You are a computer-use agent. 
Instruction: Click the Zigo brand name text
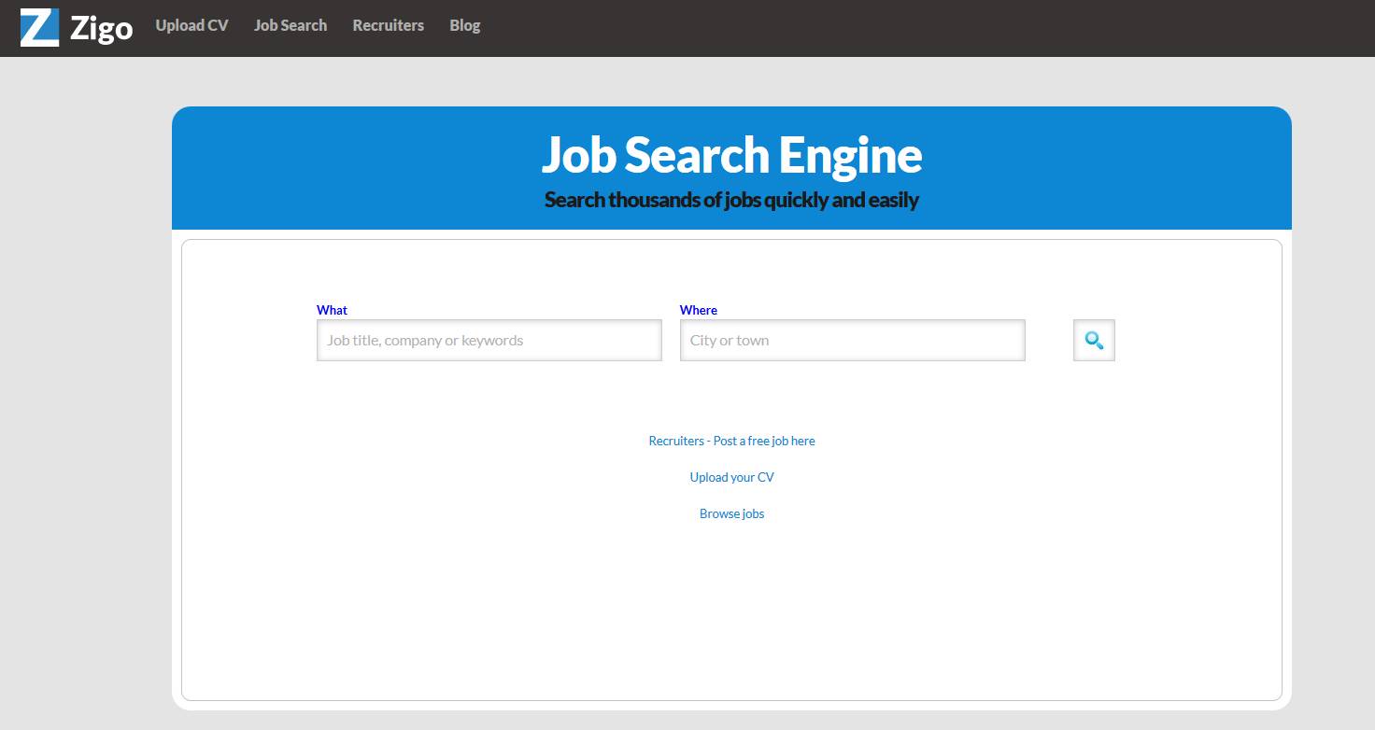pyautogui.click(x=101, y=28)
